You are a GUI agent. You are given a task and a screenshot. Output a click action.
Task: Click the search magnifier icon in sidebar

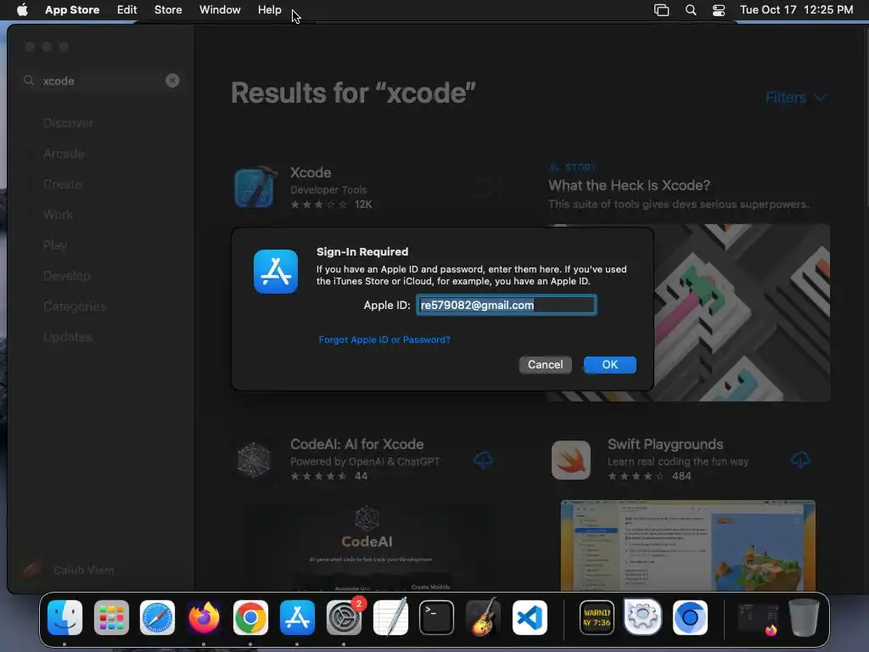coord(29,81)
